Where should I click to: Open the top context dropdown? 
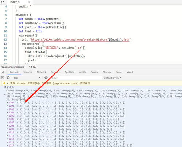[x=27, y=78]
